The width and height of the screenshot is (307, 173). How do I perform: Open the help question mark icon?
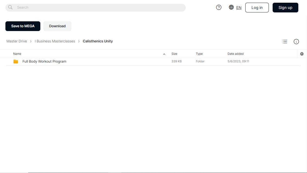[219, 7]
